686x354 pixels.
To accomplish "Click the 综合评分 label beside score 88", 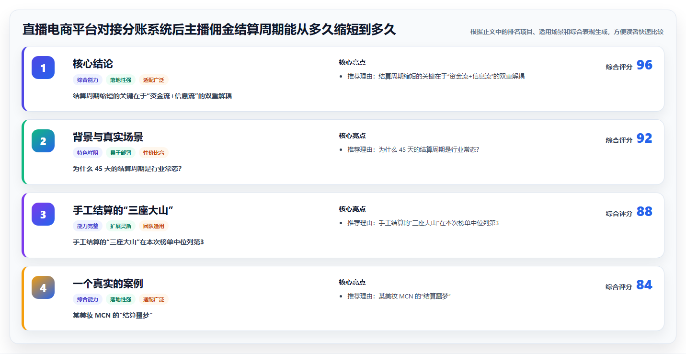I will click(x=619, y=214).
